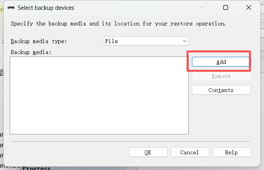Click inside the empty Backup media list
Viewport: 264px width, 170px height.
tap(99, 95)
